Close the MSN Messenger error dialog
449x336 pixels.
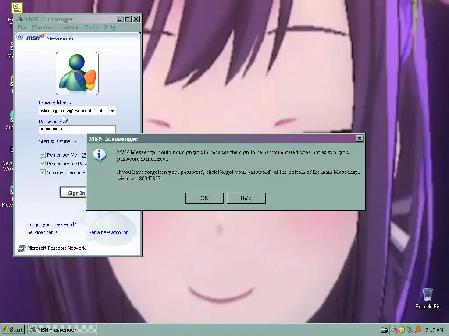pyautogui.click(x=360, y=139)
